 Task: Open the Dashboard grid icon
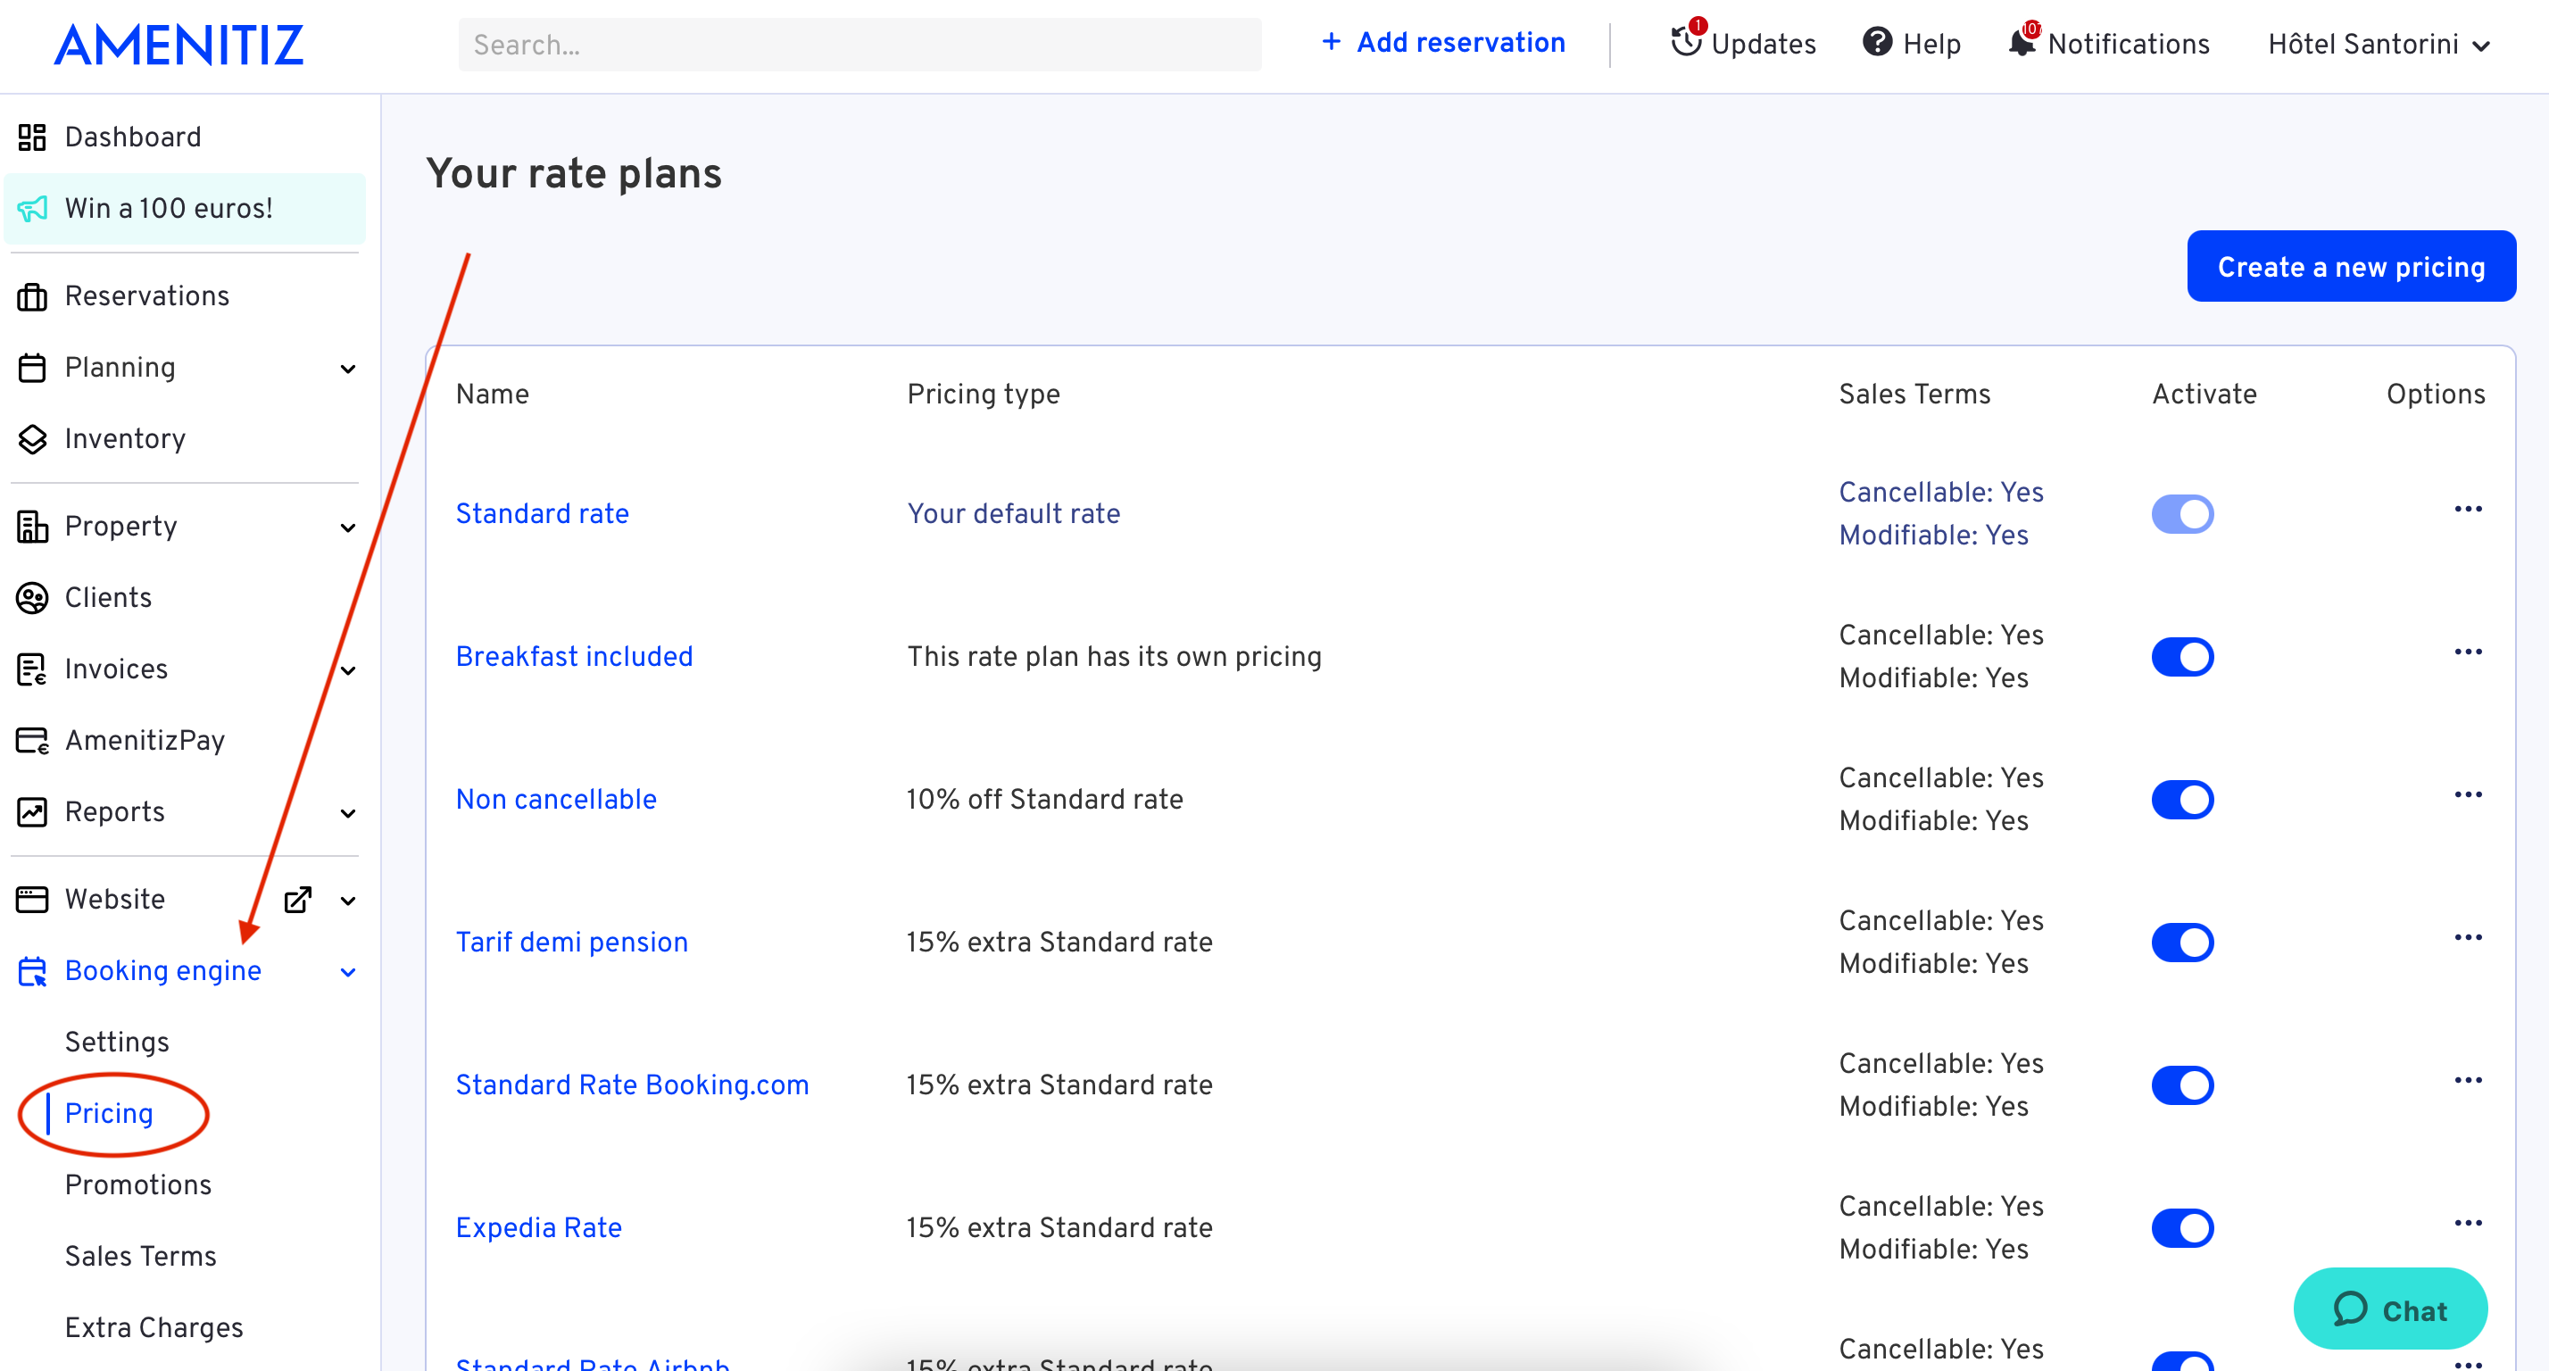[x=31, y=137]
